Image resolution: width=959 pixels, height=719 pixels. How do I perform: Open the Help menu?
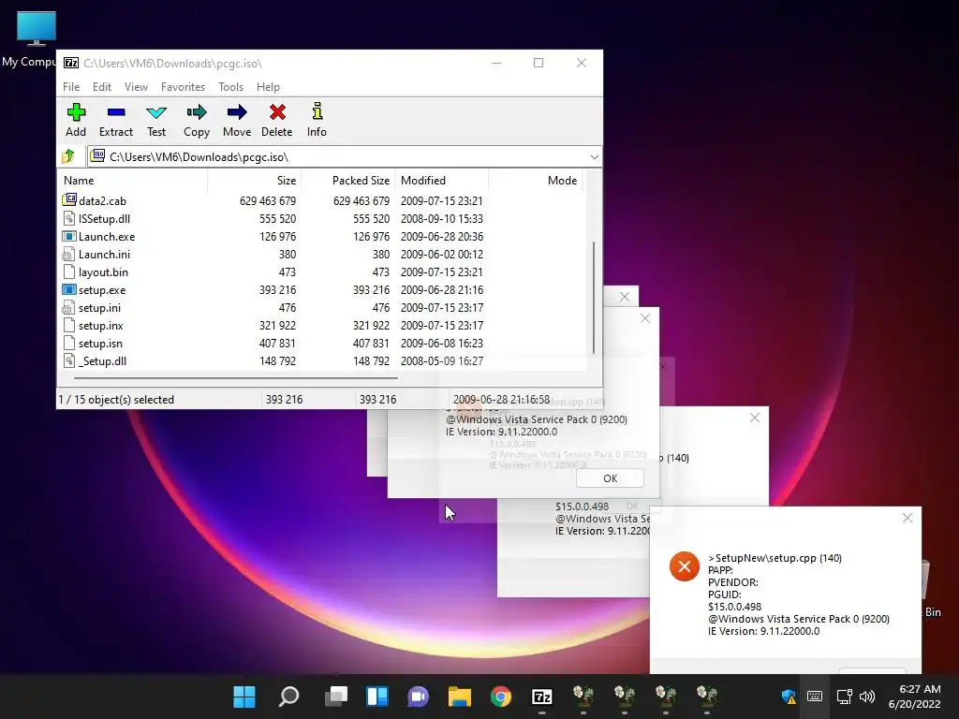[x=268, y=87]
